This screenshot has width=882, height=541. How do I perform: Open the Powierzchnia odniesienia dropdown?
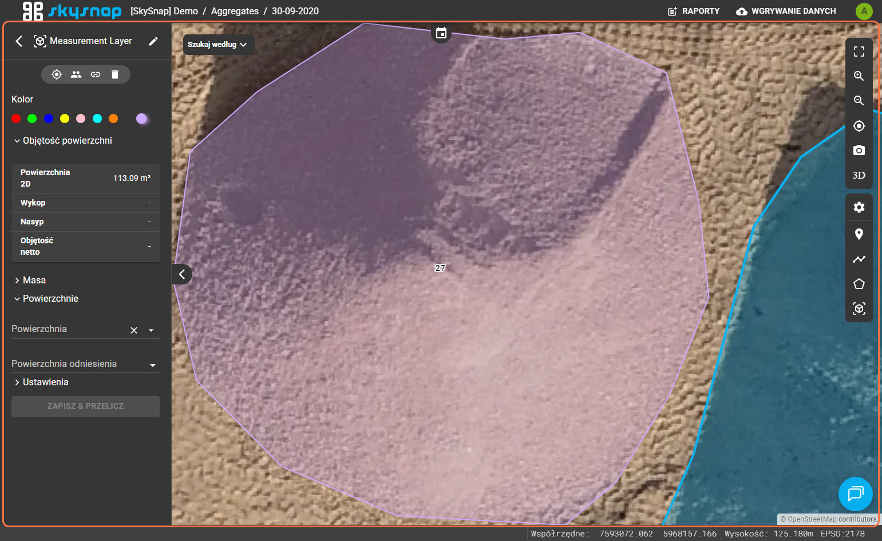tap(85, 364)
